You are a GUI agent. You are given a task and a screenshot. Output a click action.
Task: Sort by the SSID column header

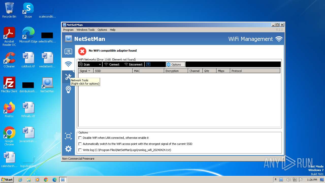click(113, 71)
